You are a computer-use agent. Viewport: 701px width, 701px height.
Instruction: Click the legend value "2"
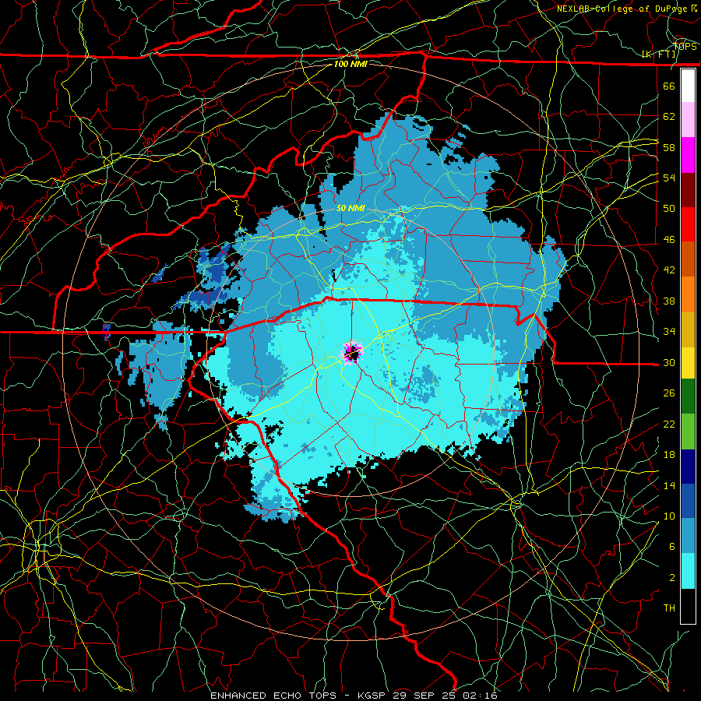coord(672,578)
